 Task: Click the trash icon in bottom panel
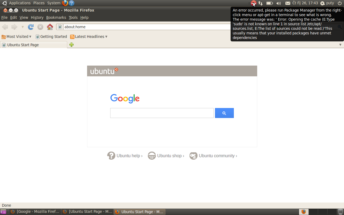pyautogui.click(x=341, y=212)
